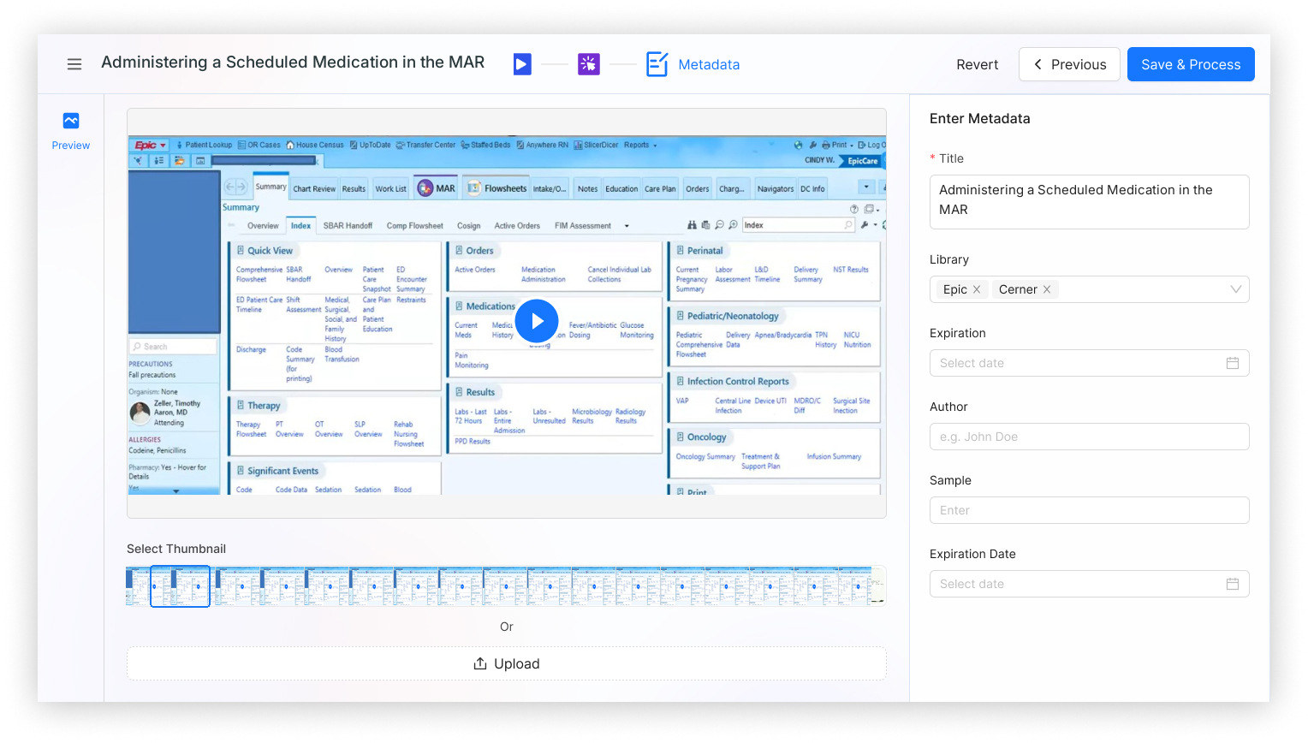Click the blue video step icon
The width and height of the screenshot is (1308, 743).
pos(522,64)
